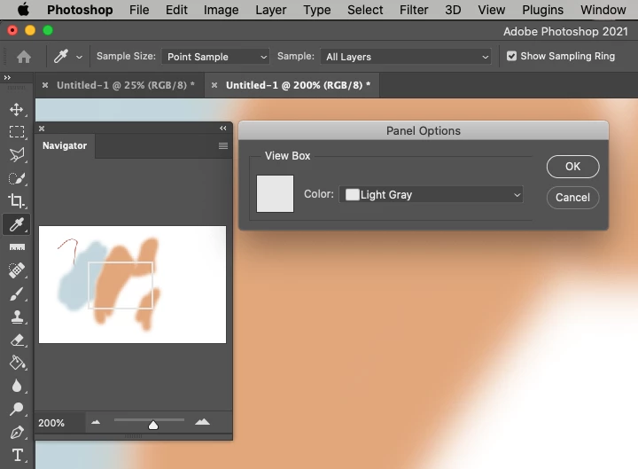Open the Type menu

317,10
